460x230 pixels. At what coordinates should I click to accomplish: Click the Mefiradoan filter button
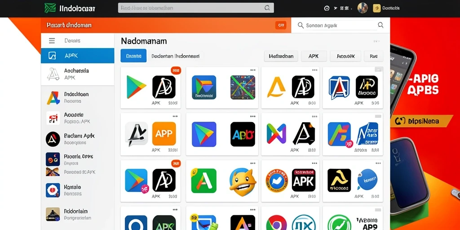(x=281, y=56)
